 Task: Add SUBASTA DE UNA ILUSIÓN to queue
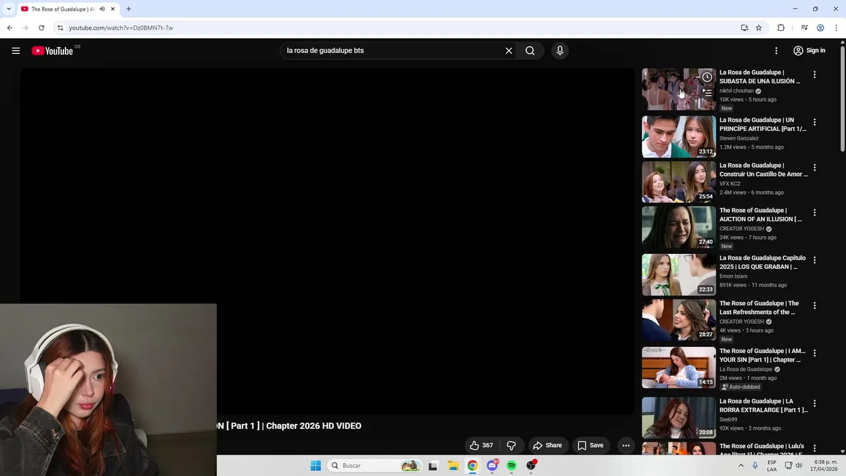point(707,93)
